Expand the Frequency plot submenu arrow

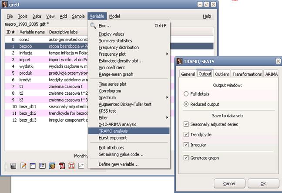coord(167,54)
